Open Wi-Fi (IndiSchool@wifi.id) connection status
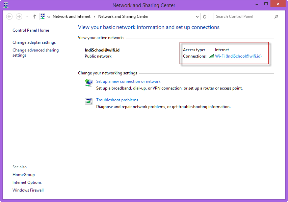288x202 pixels. (238, 56)
